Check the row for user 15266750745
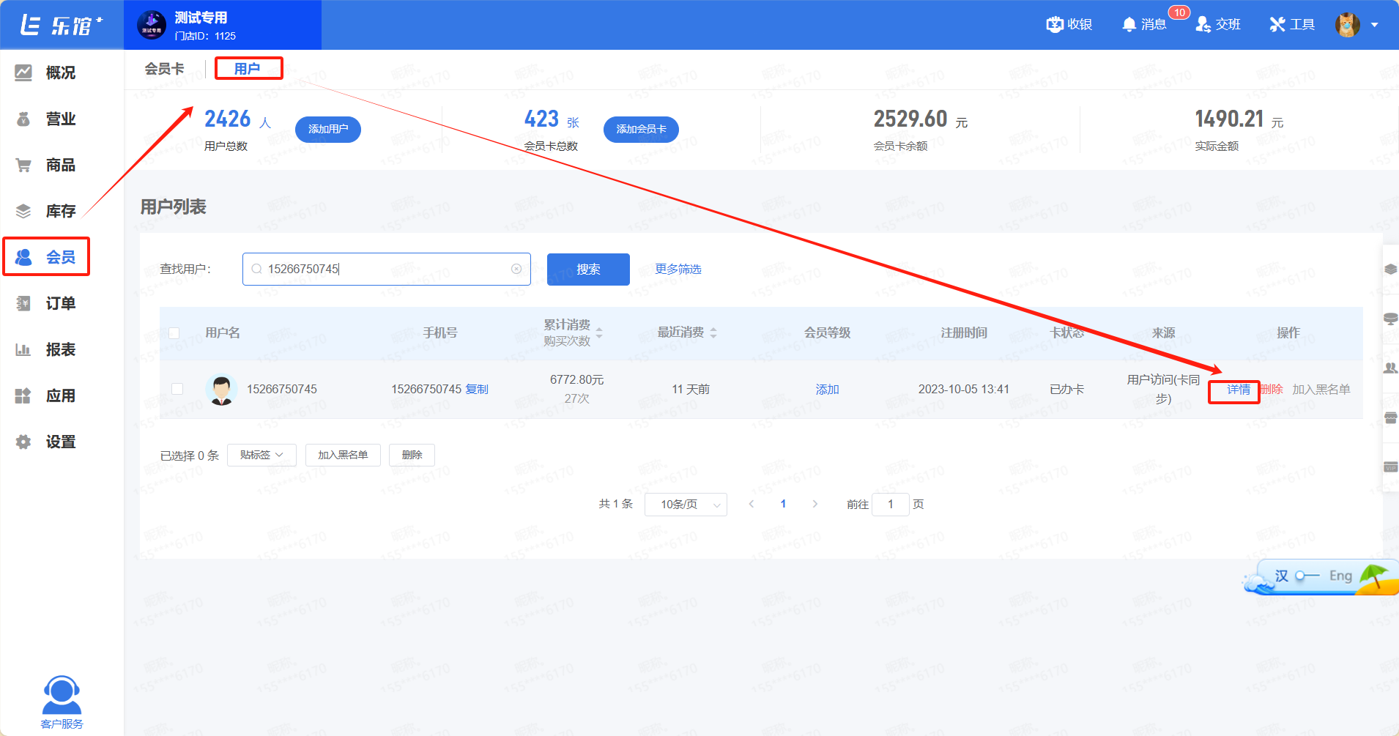The image size is (1399, 736). coord(177,389)
